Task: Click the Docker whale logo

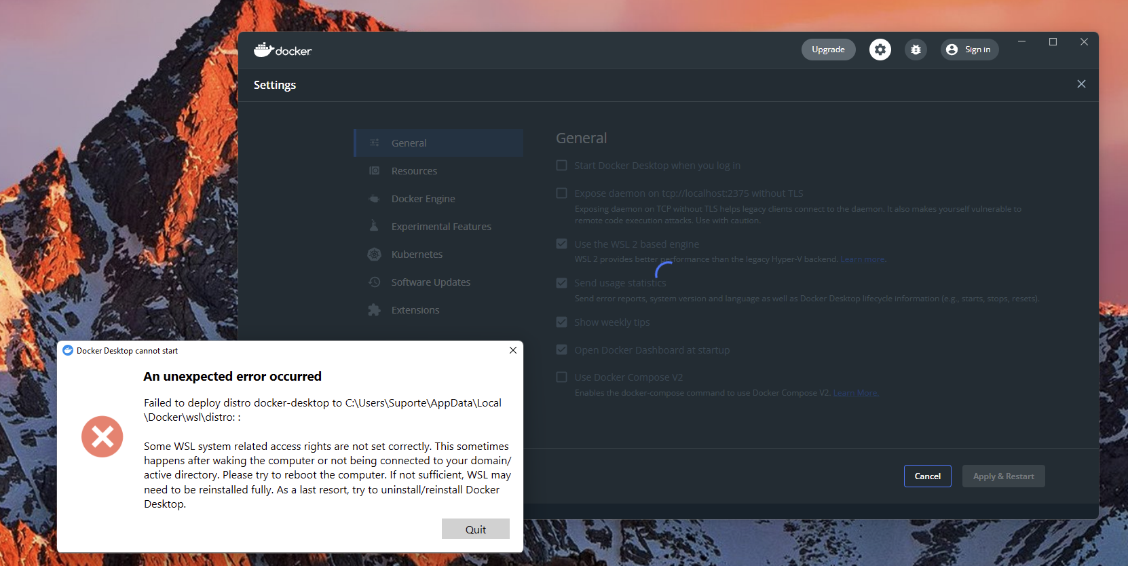Action: tap(282, 50)
